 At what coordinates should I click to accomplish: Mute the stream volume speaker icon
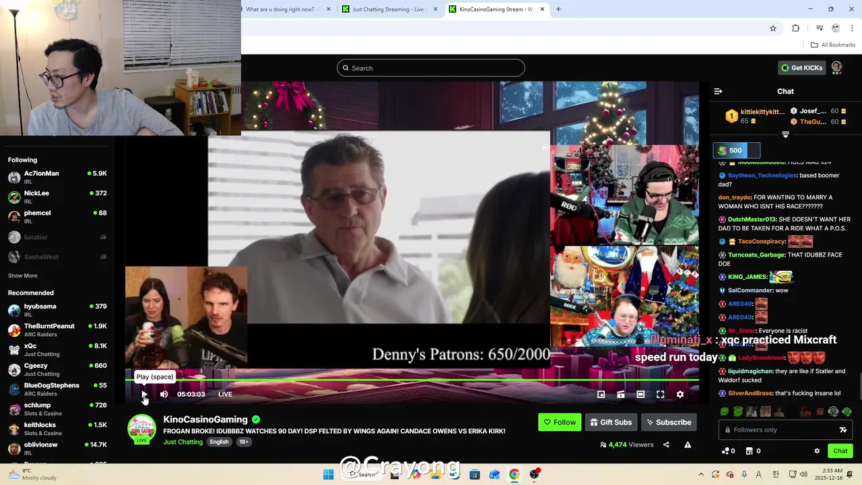[x=164, y=394]
